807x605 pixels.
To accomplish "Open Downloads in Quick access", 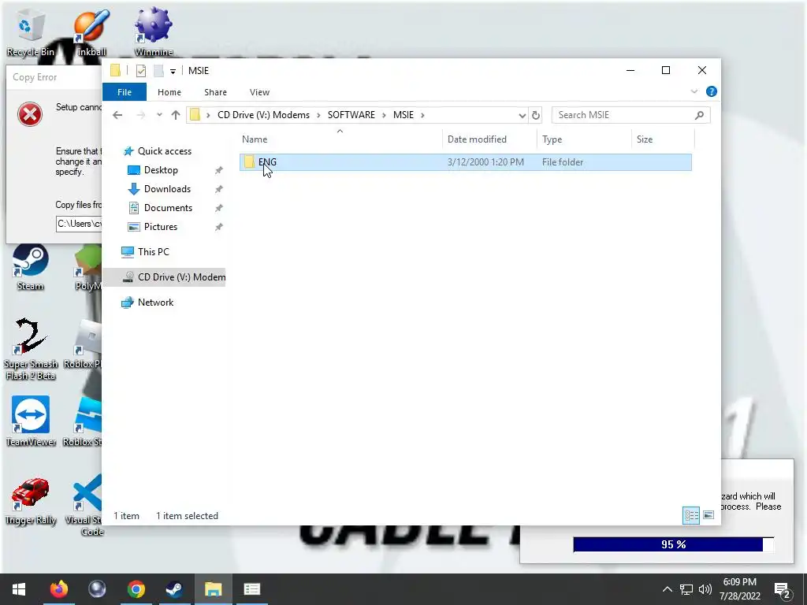I will coord(167,189).
